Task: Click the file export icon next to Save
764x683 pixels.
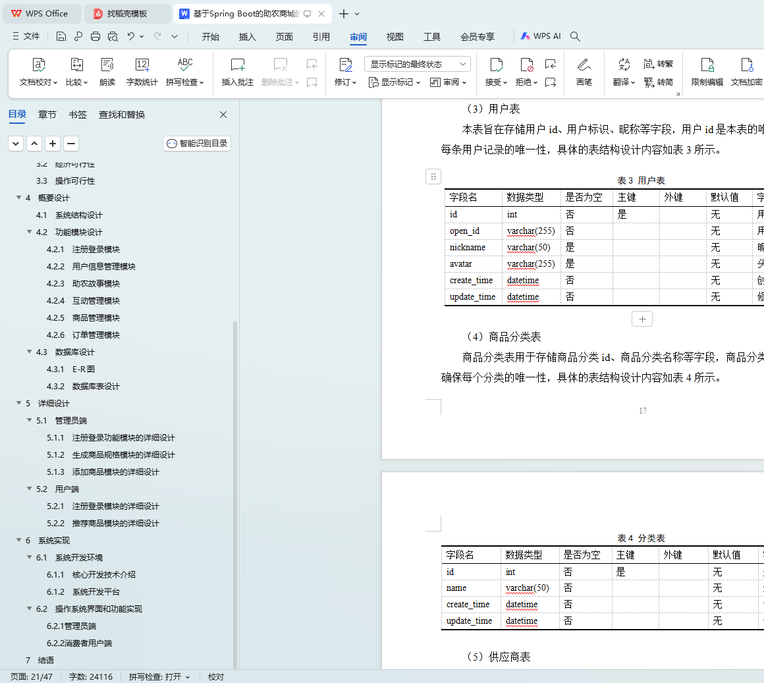Action: click(78, 36)
